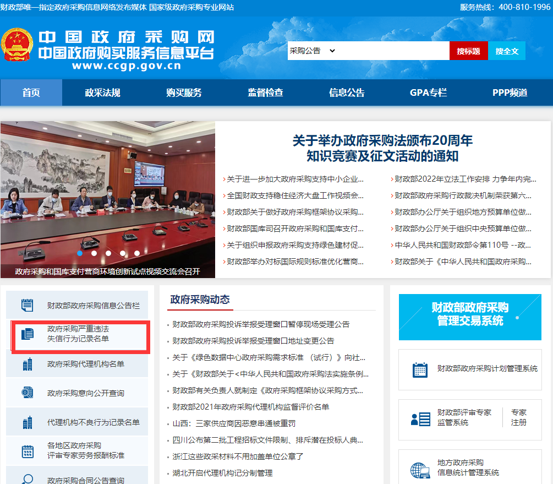
Task: Click the 搜全文 search button
Action: tap(507, 51)
